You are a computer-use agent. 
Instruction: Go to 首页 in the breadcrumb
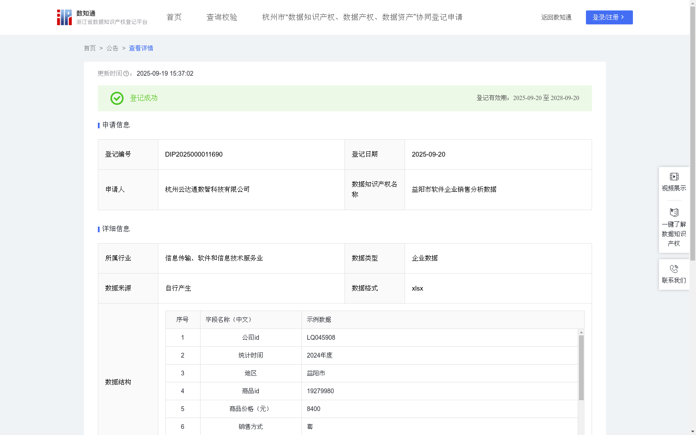point(90,48)
